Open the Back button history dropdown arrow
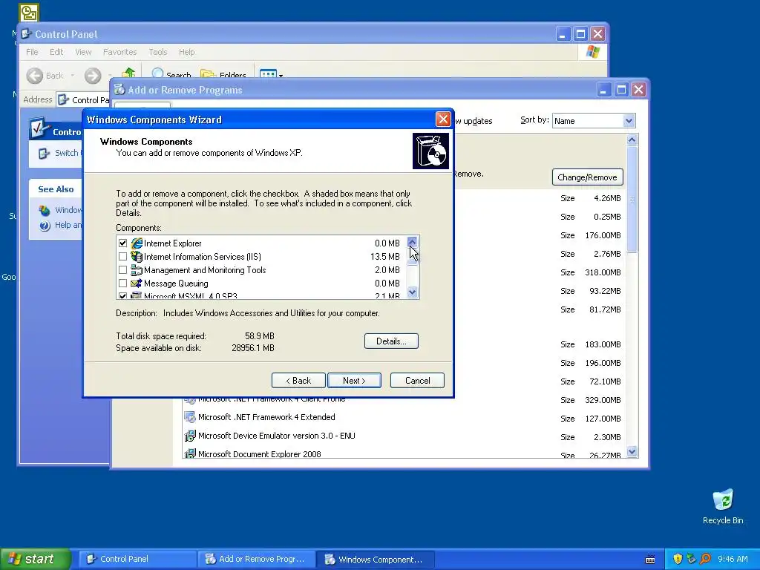 coord(73,76)
